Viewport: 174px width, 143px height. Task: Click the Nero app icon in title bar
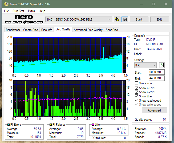pos(6,4)
